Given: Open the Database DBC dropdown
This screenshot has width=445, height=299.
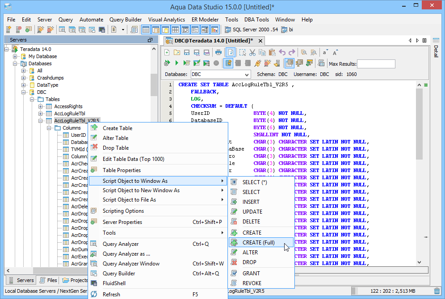Looking at the screenshot, I should pyautogui.click(x=247, y=74).
